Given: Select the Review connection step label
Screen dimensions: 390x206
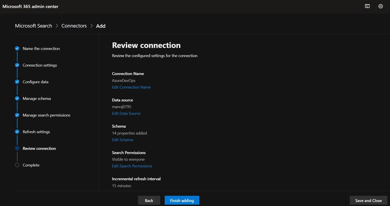Looking at the screenshot, I should tap(39, 148).
